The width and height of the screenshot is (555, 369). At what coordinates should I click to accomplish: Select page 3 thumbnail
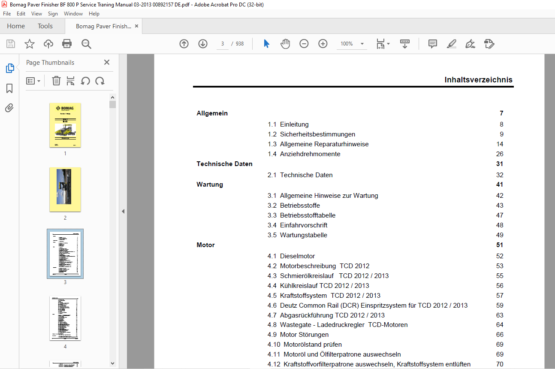[x=65, y=254]
